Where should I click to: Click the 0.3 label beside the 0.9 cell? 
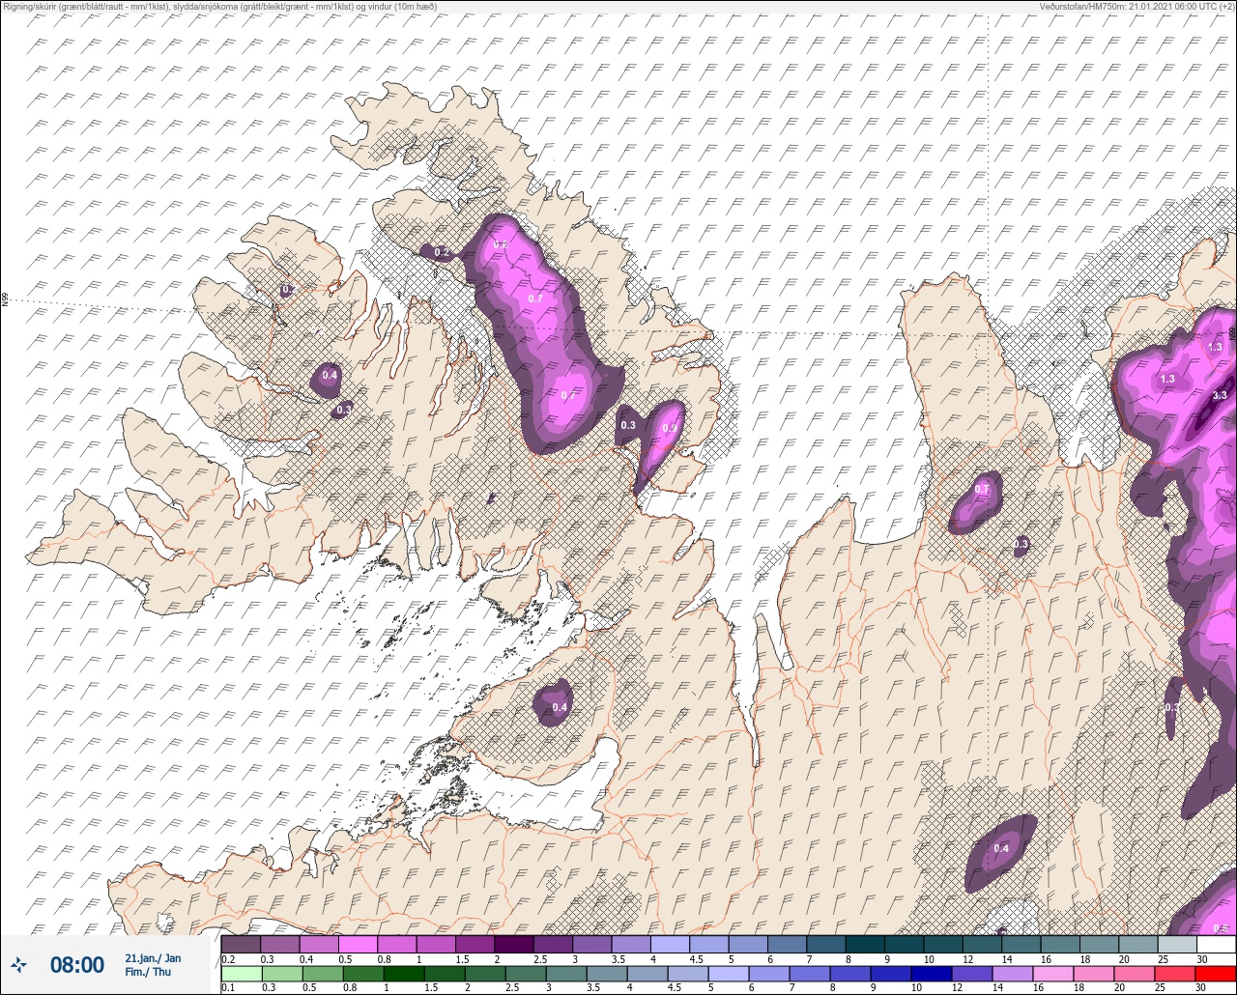628,425
